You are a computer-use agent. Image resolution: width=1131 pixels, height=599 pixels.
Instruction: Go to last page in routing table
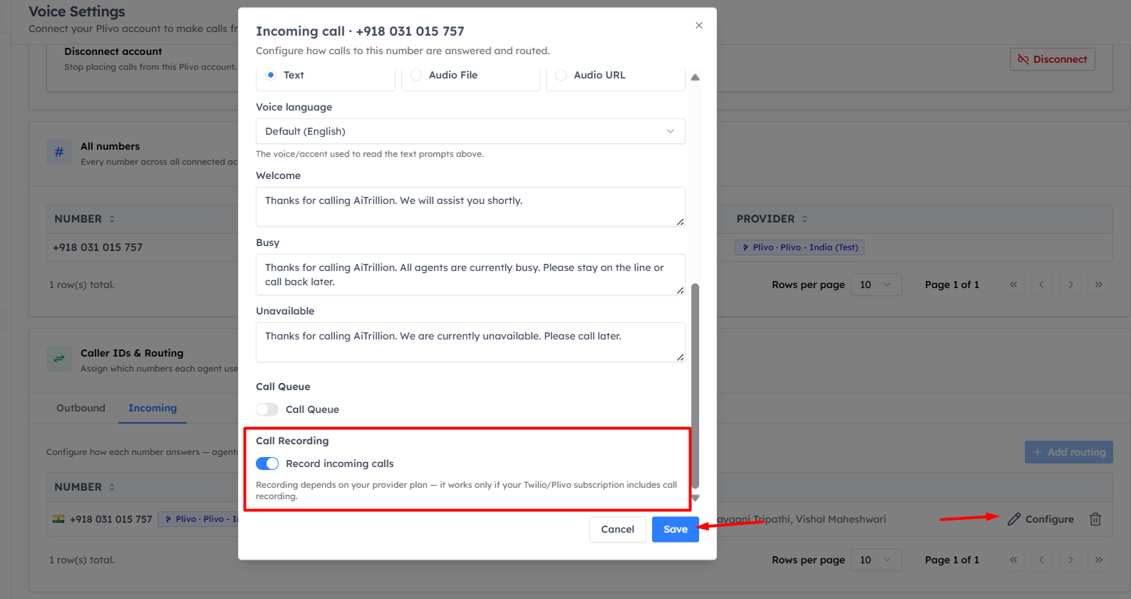coord(1099,560)
